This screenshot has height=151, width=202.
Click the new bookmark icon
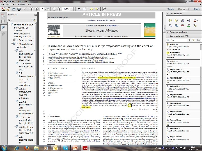coord(34,20)
